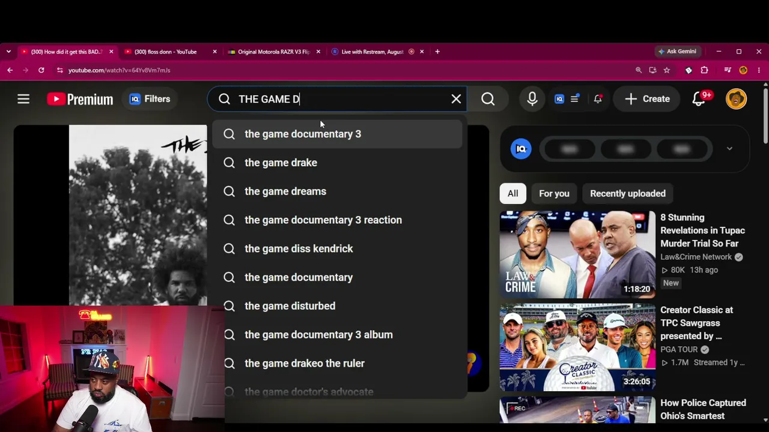Click the vidIQ panel logo

click(521, 149)
